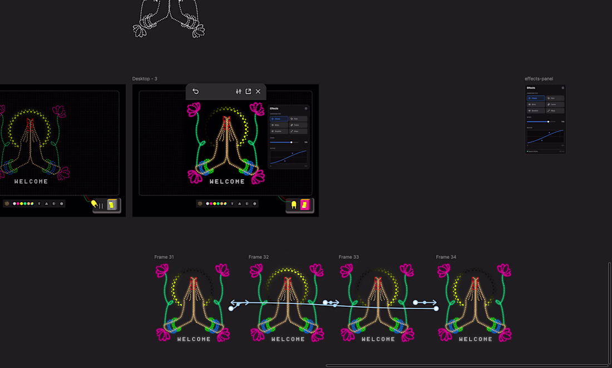Select Breathe in the standalone effects-panel frame
The width and height of the screenshot is (612, 368).
[536, 111]
